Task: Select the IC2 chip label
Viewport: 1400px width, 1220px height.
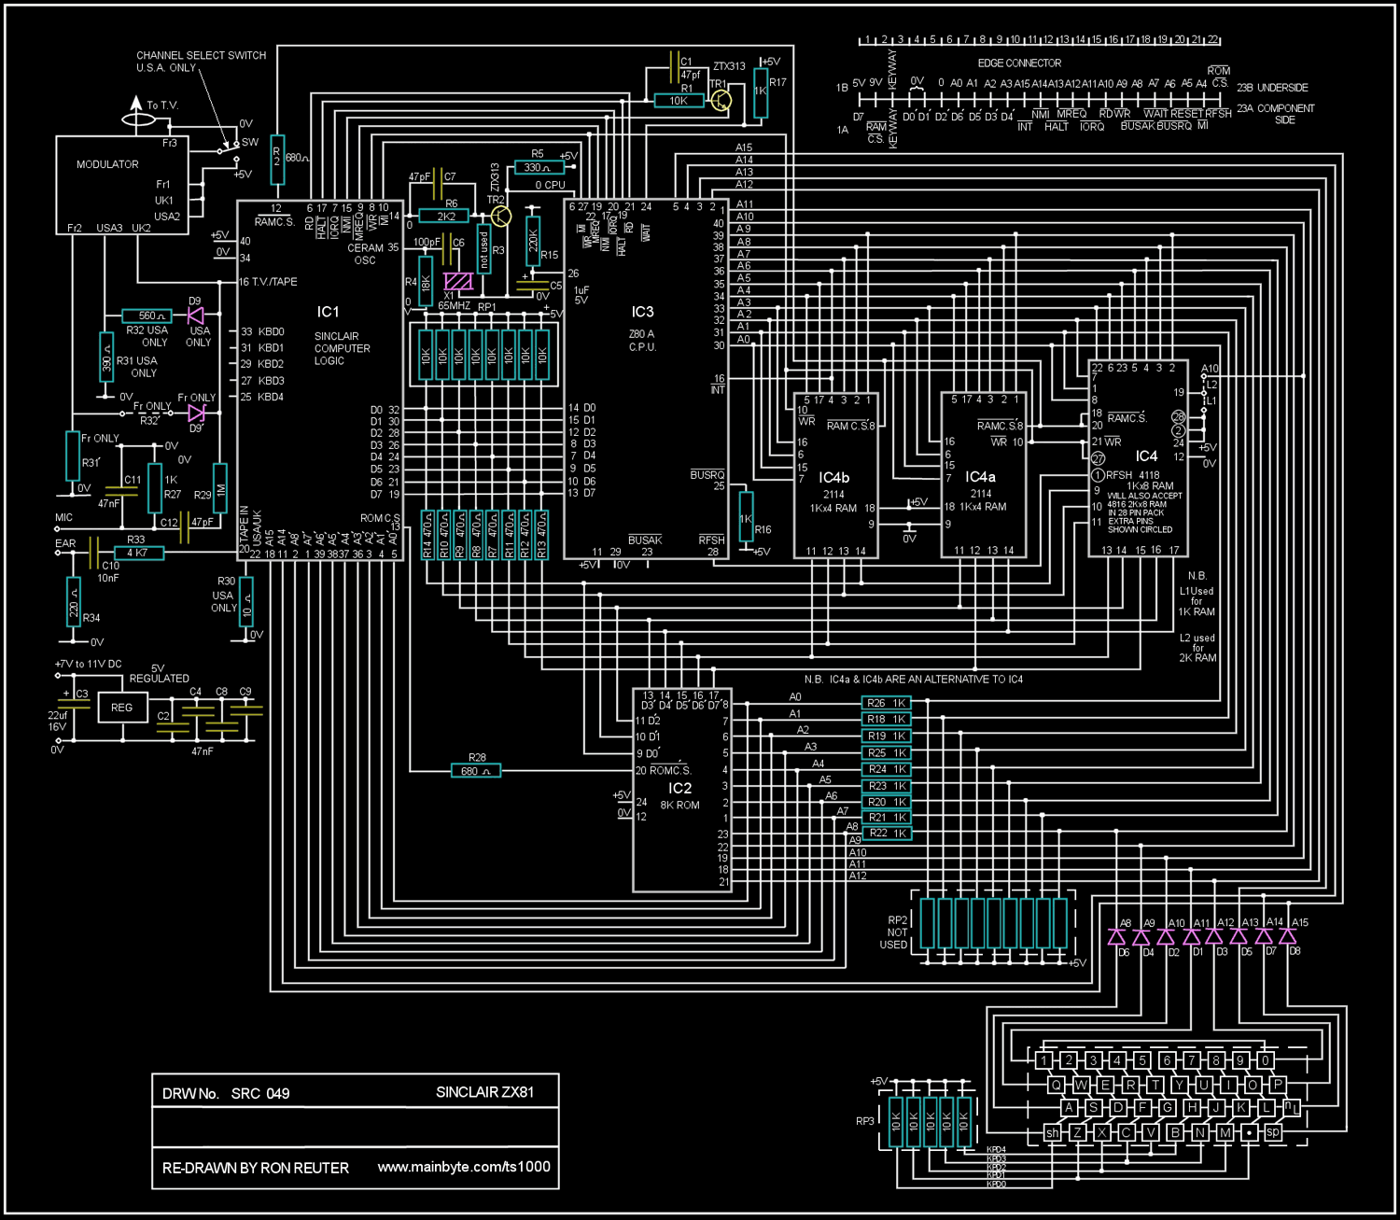Action: coord(680,789)
